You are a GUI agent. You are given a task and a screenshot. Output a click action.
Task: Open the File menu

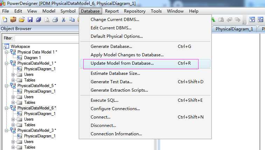point(6,11)
